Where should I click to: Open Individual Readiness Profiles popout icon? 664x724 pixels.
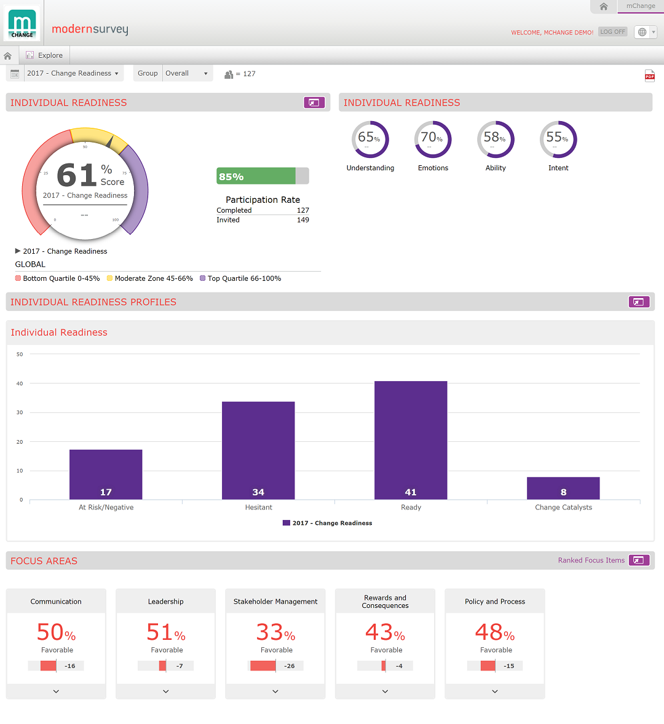coord(638,302)
